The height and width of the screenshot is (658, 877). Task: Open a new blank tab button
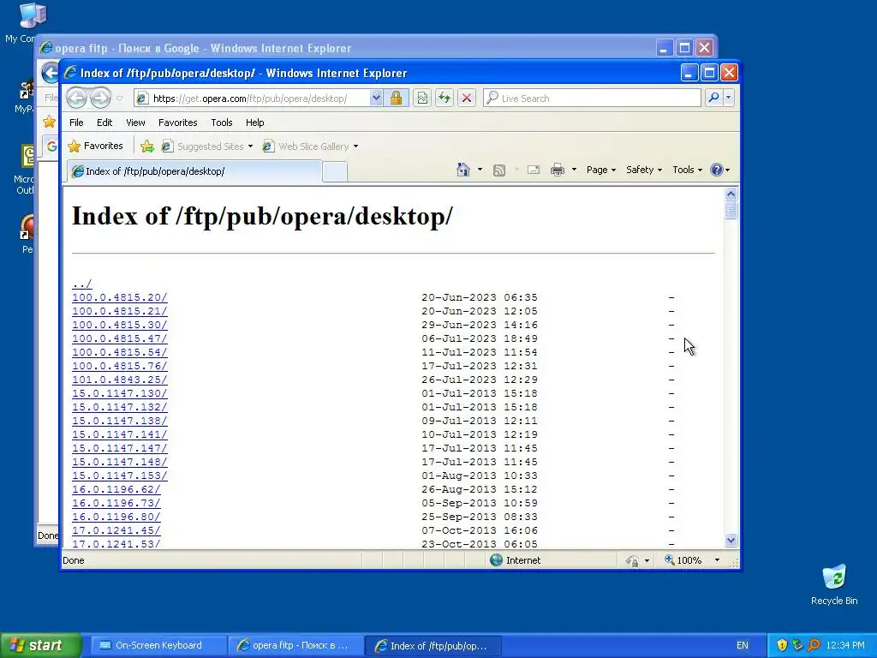click(335, 171)
